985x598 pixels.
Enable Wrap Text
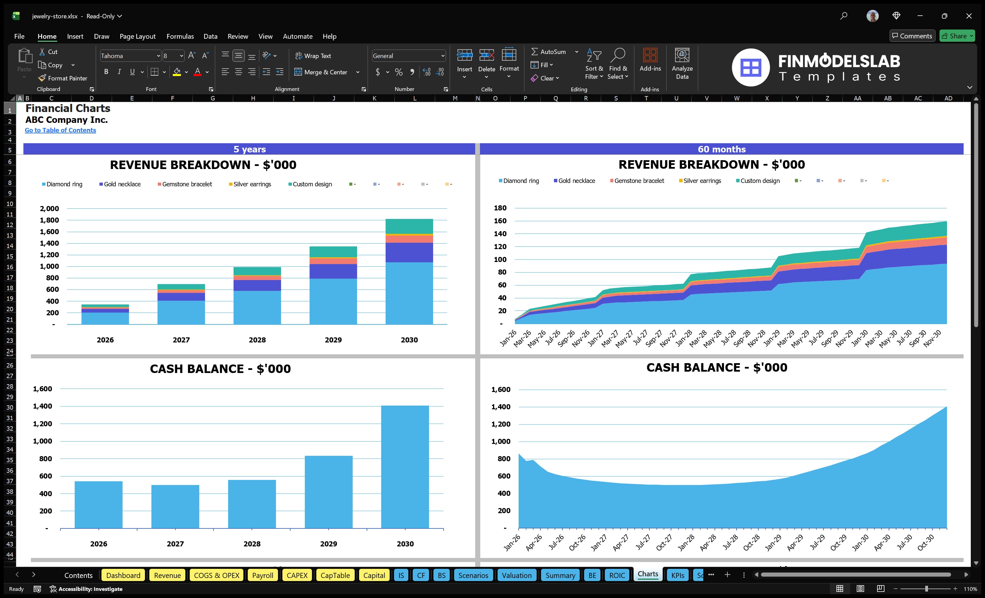(313, 56)
